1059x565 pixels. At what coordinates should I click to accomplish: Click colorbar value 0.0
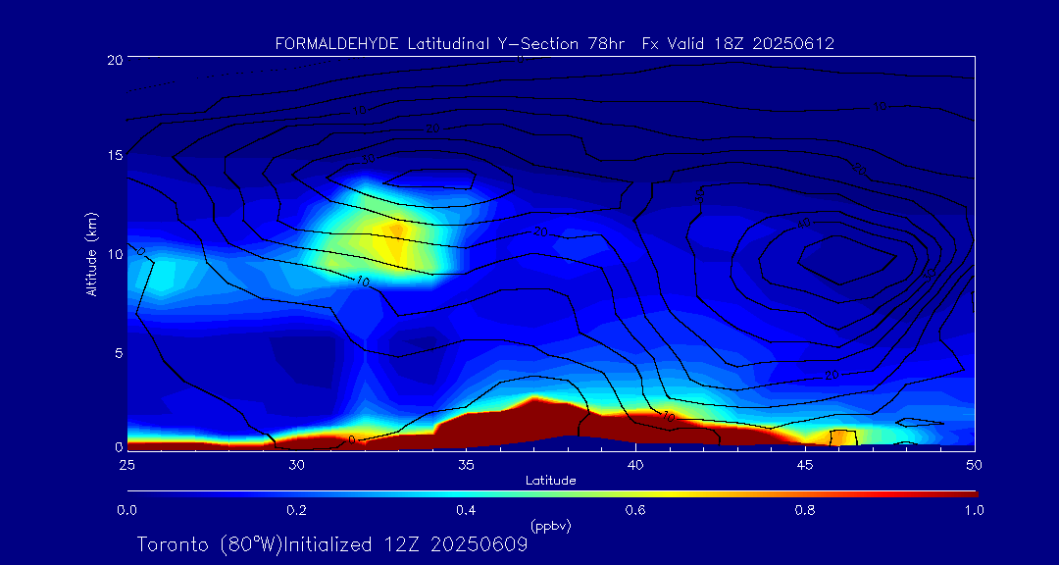[127, 510]
